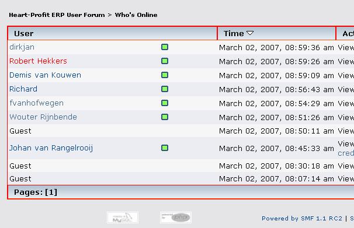Click the online status icon beside Richard
Image resolution: width=354 pixels, height=228 pixels.
click(x=165, y=89)
